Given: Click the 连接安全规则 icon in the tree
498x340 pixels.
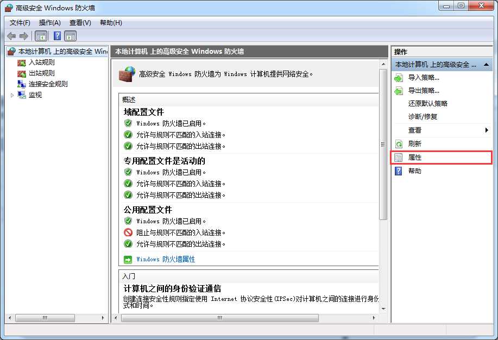Looking at the screenshot, I should (x=22, y=84).
